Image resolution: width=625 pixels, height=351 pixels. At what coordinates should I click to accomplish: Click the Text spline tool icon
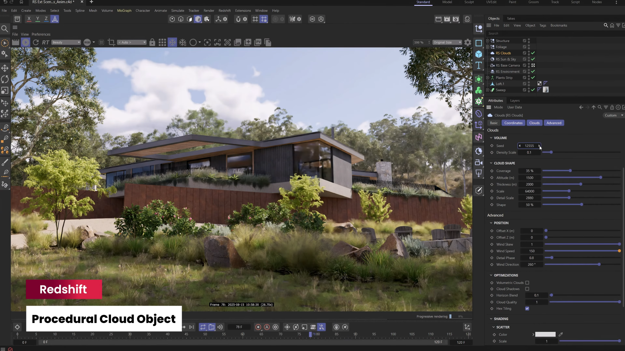click(x=479, y=65)
